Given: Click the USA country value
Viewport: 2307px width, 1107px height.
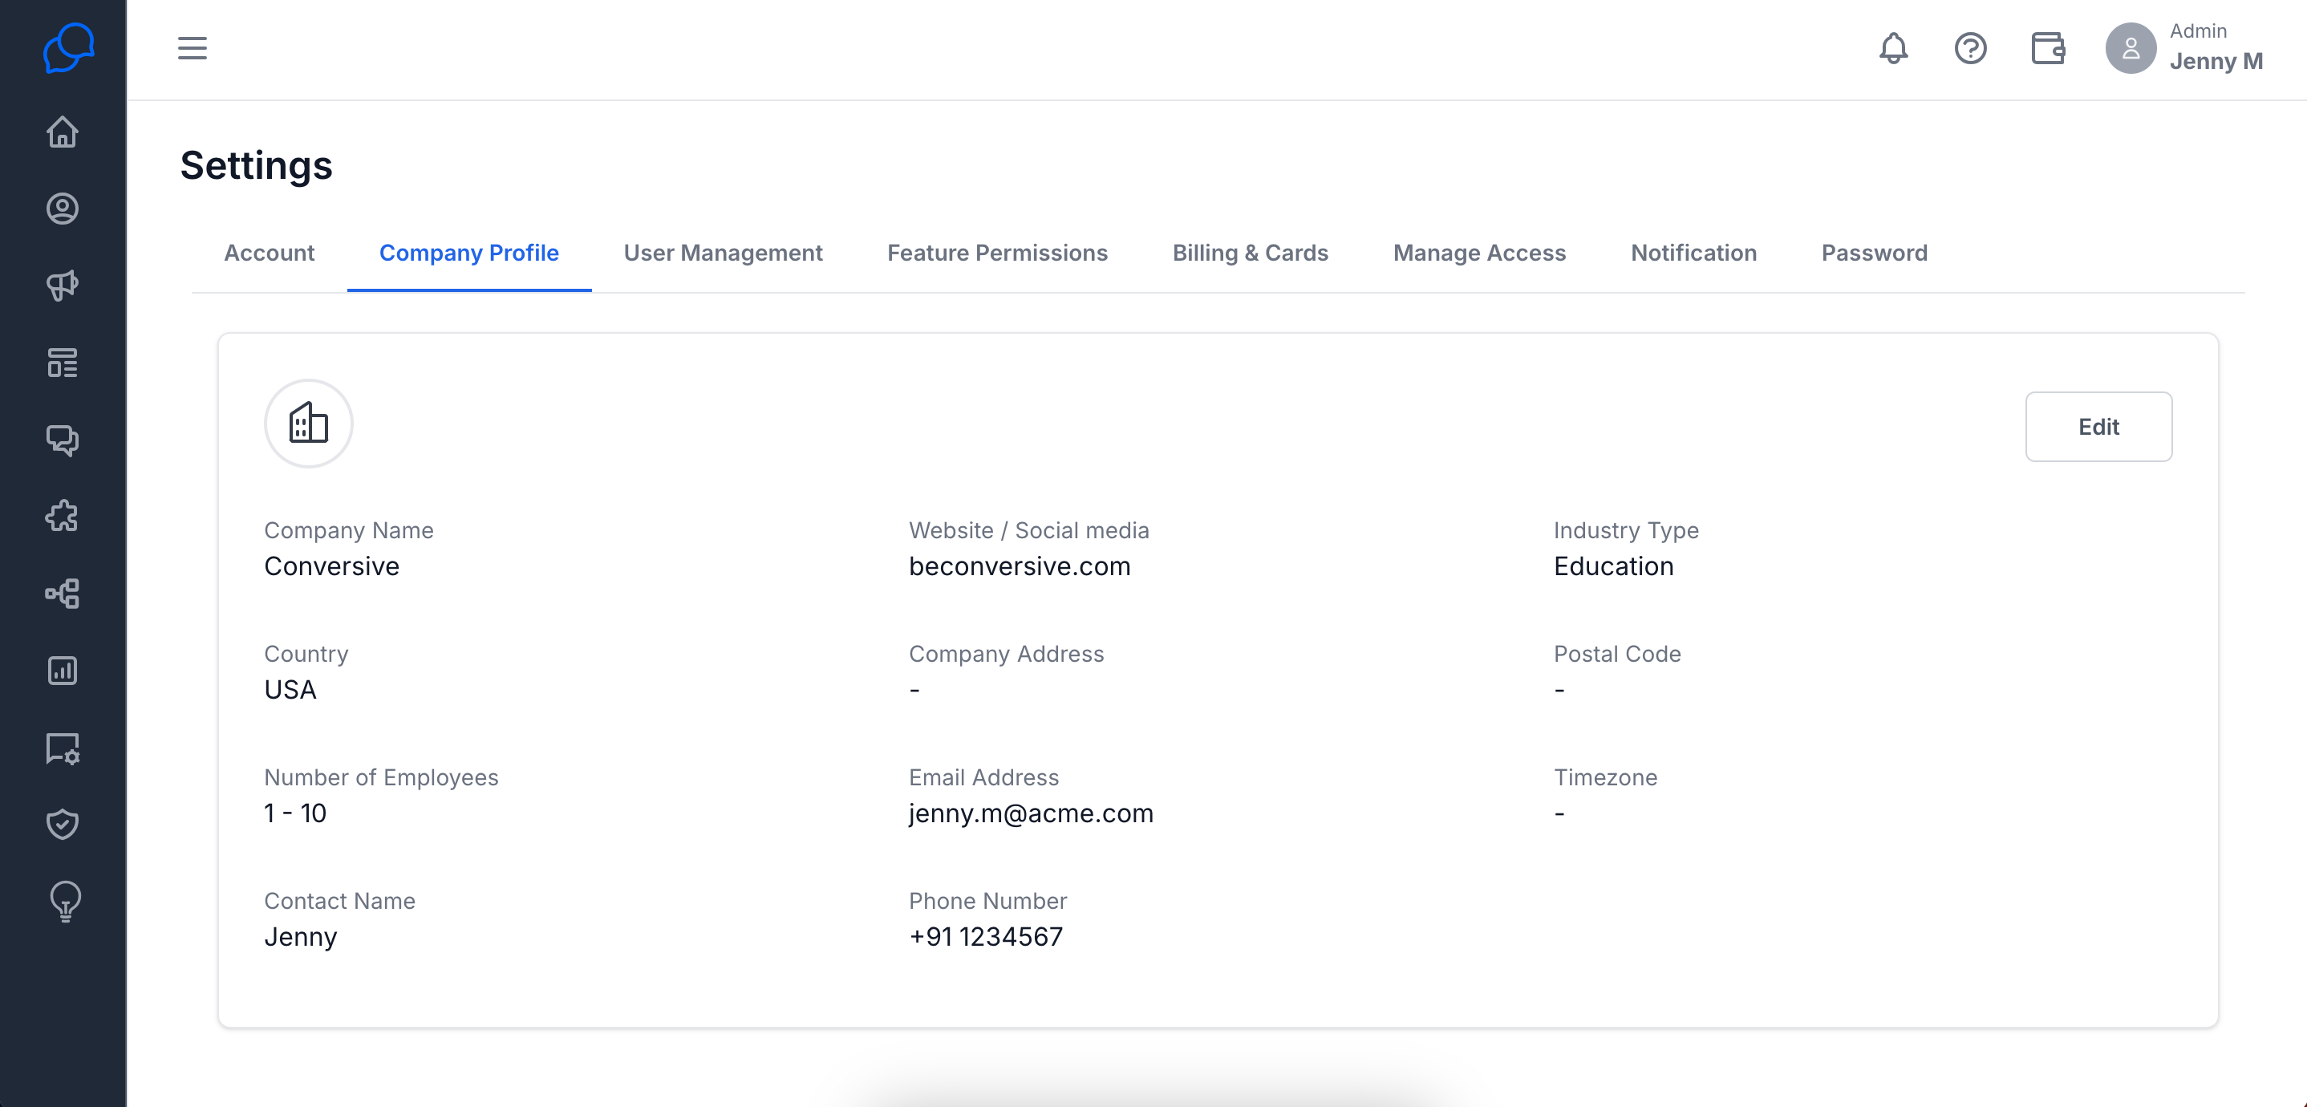Looking at the screenshot, I should (290, 690).
